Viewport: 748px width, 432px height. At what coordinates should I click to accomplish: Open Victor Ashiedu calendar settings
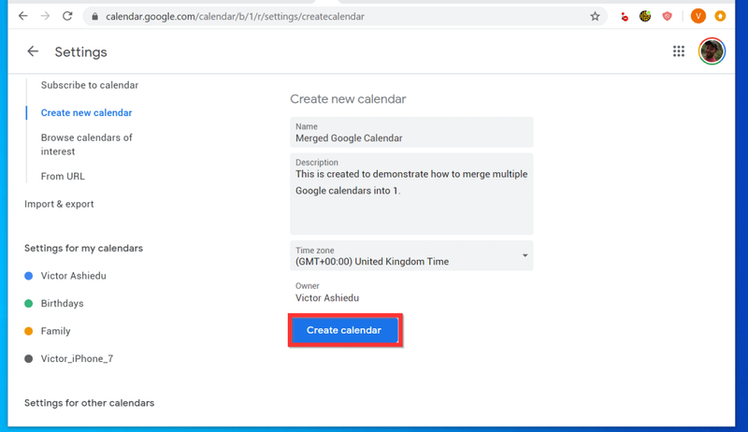pyautogui.click(x=74, y=276)
